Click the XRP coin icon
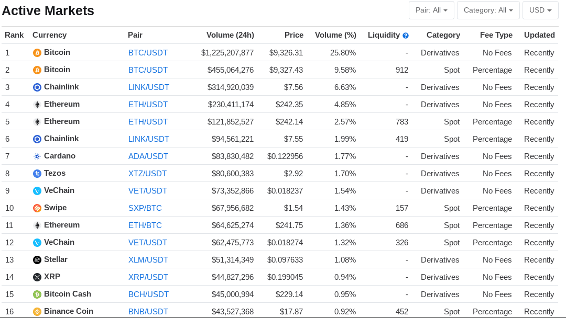Screen dimensions: 566x318 [37, 277]
